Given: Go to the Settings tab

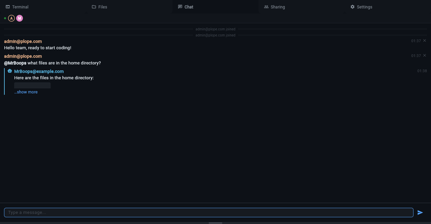Looking at the screenshot, I should [388, 7].
